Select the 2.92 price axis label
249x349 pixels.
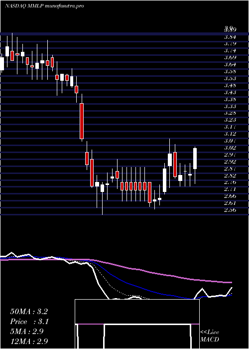click(230, 162)
